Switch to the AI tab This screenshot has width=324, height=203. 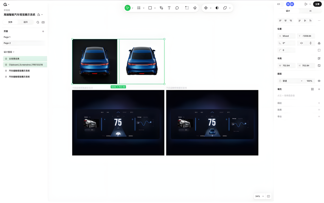pyautogui.click(x=310, y=11)
